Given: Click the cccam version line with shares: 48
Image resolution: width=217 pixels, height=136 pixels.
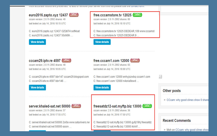Looking at the screenshot, I should click(47, 65).
